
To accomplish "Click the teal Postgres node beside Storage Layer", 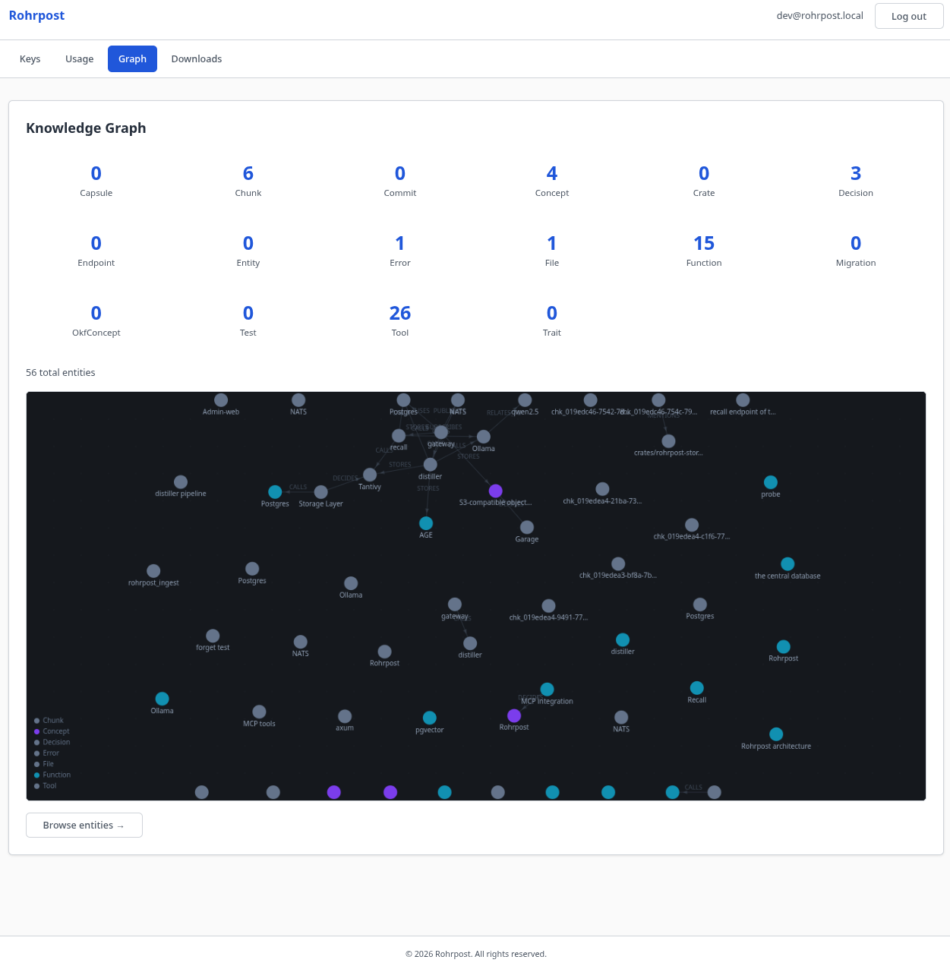I will (275, 492).
